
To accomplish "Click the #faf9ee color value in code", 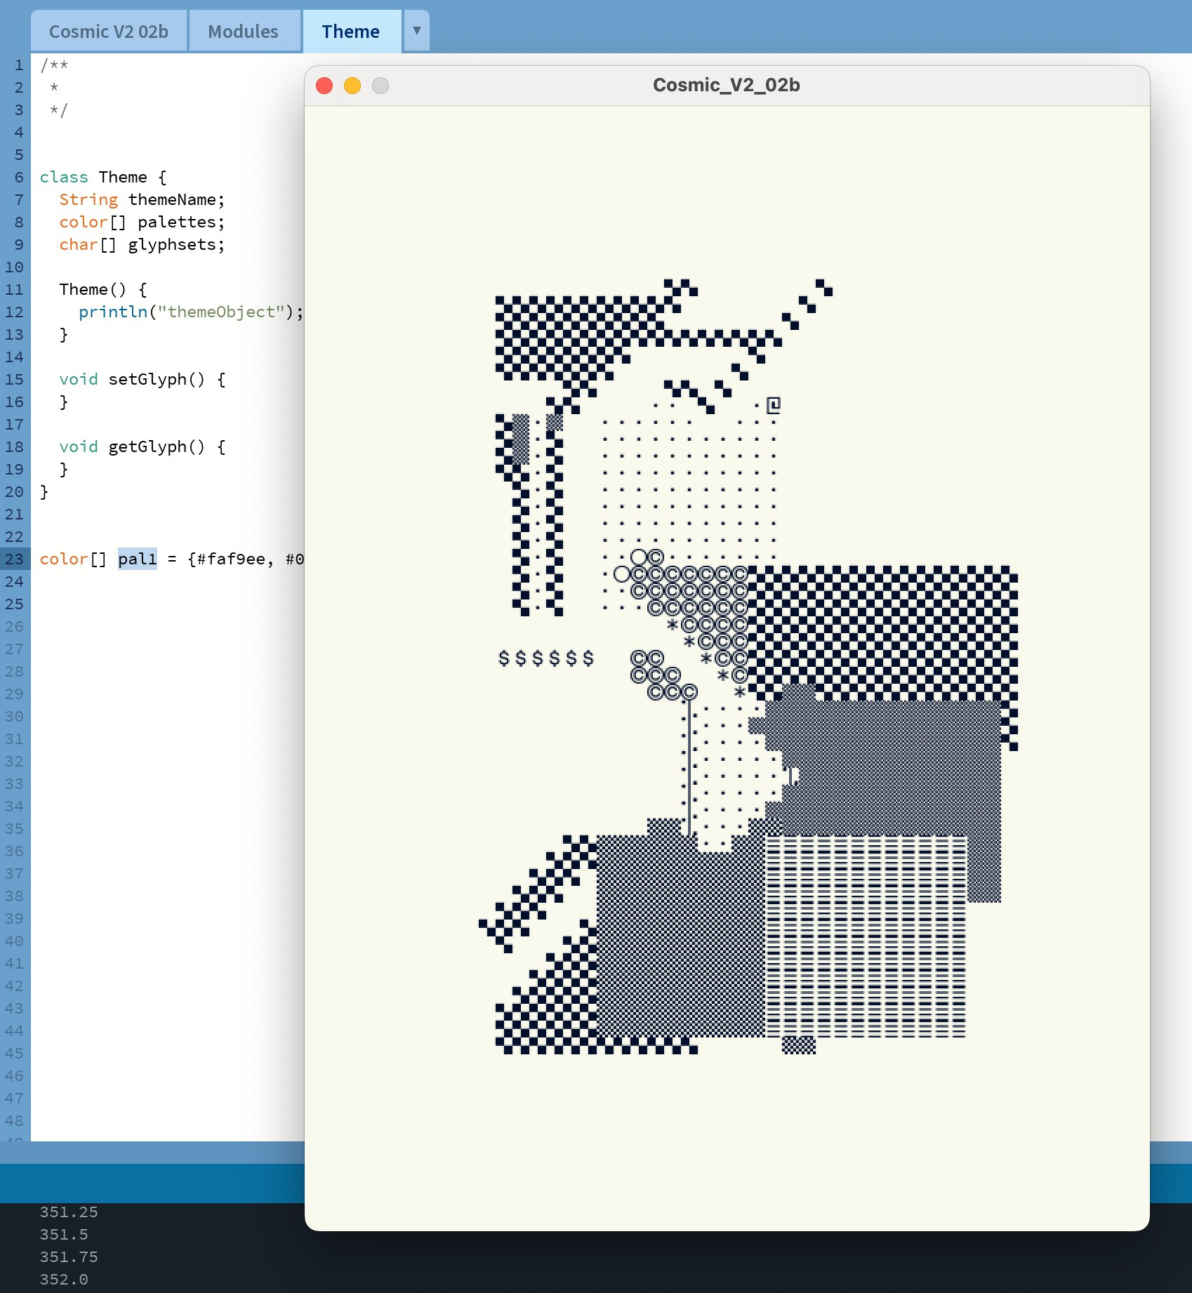I will 231,559.
